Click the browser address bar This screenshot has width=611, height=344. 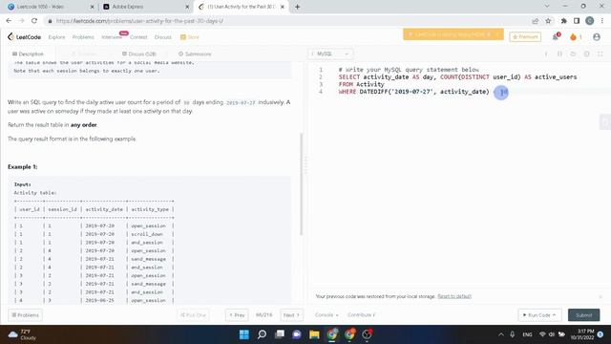pyautogui.click(x=288, y=21)
